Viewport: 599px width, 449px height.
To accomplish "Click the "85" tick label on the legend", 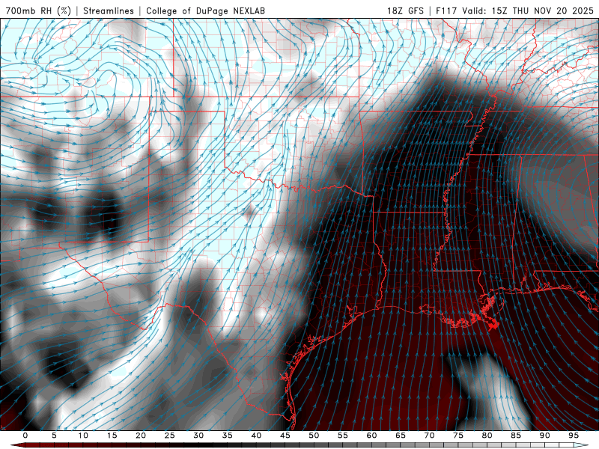I will [516, 436].
